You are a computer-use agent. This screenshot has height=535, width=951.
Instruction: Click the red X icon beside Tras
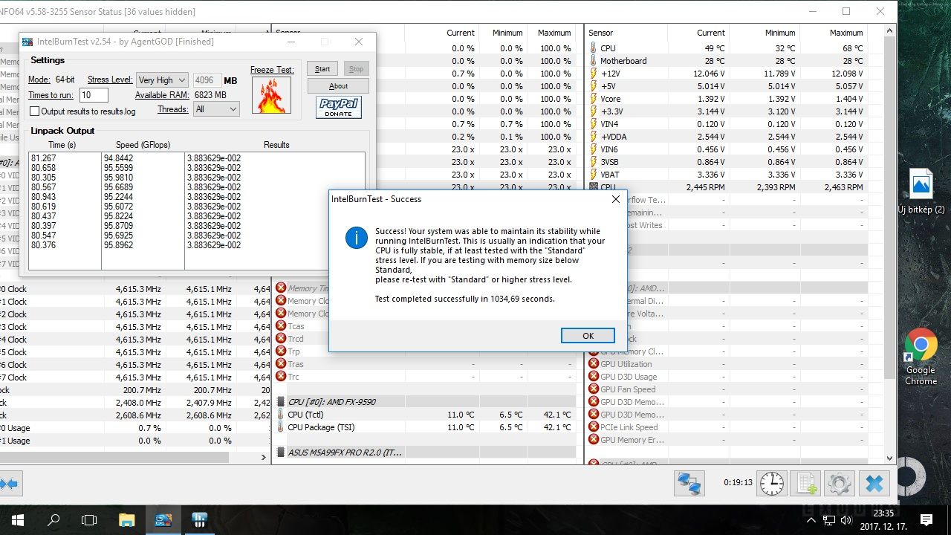tap(281, 363)
